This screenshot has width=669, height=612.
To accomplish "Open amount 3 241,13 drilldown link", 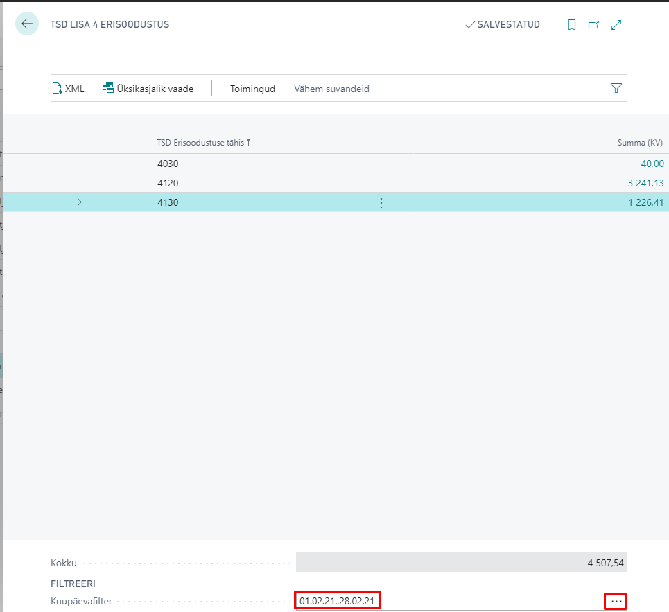I will [645, 183].
